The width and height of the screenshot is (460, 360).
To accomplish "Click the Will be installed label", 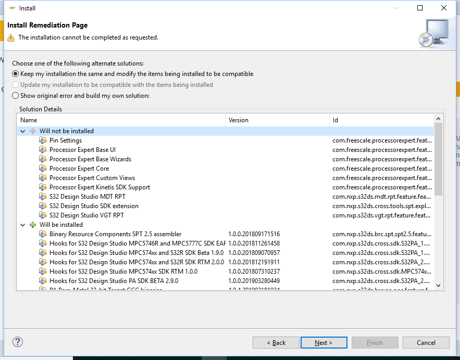I will (61, 225).
